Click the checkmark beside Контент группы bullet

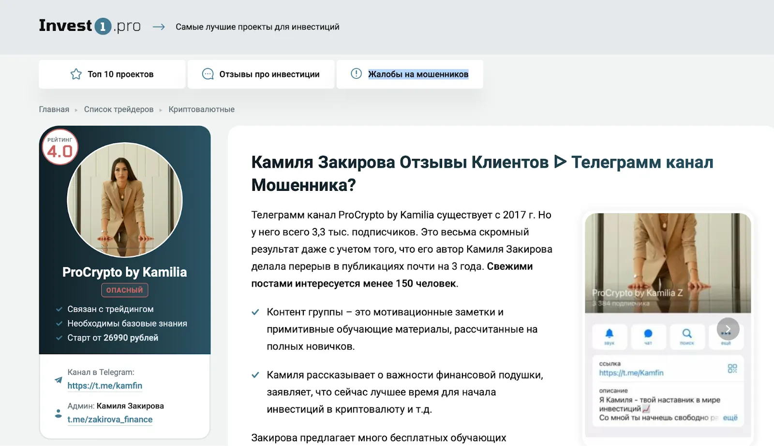point(255,312)
